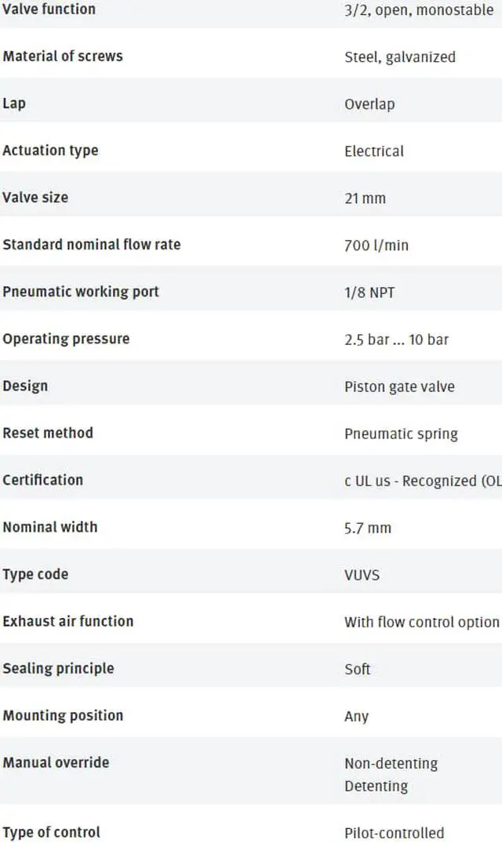
Task: Click the 'With flow control option' value
Action: [421, 622]
